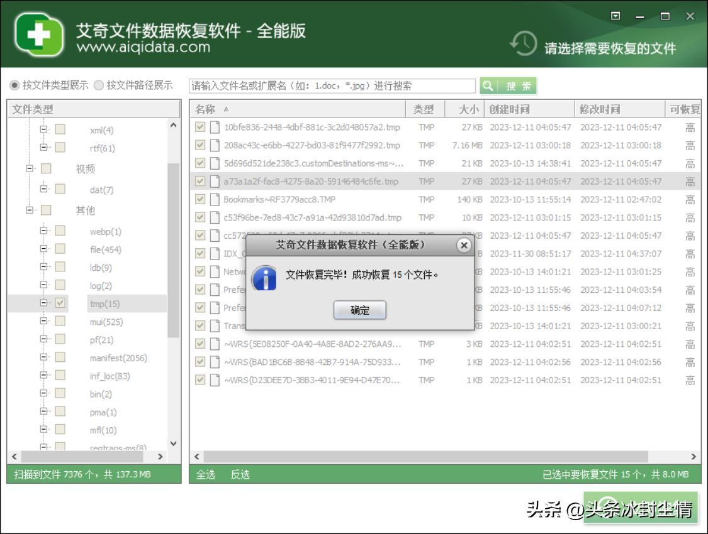Click the name column sort arrow
708x534 pixels.
tap(226, 109)
